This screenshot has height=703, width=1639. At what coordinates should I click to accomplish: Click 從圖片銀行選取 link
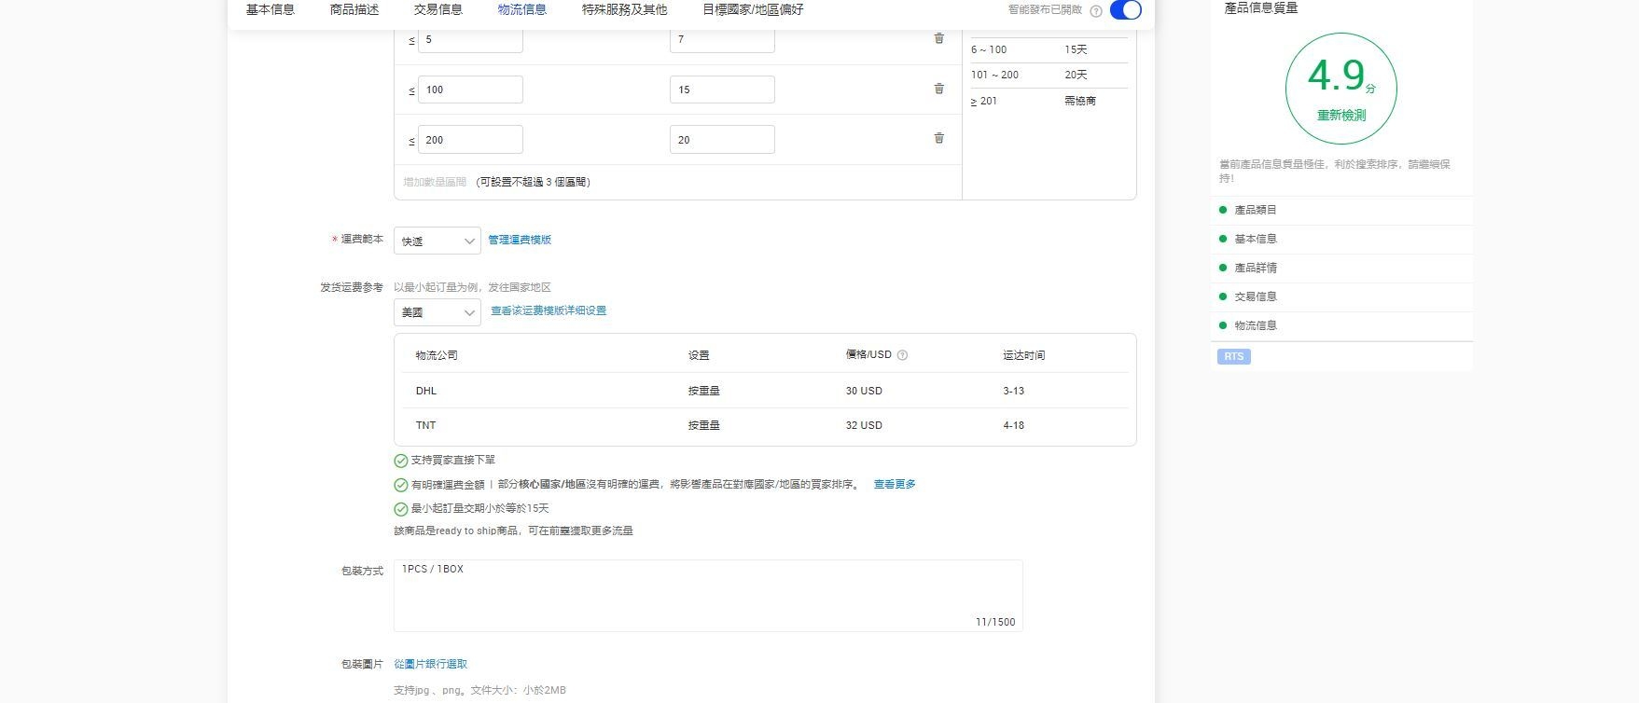pos(431,664)
